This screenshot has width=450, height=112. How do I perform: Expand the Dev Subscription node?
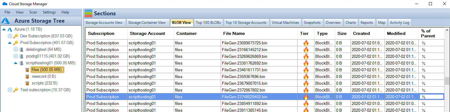tap(10, 36)
